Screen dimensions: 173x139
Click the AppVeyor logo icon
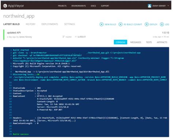pyautogui.click(x=5, y=6)
